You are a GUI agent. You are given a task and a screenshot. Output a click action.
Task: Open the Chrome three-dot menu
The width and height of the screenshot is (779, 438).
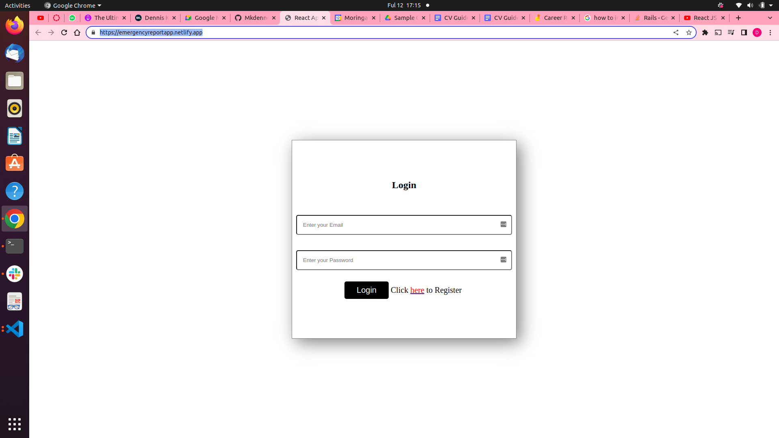coord(770,32)
